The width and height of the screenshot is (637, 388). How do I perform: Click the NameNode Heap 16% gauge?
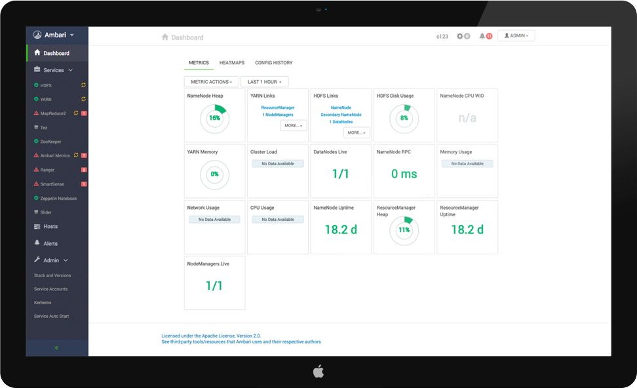[215, 118]
